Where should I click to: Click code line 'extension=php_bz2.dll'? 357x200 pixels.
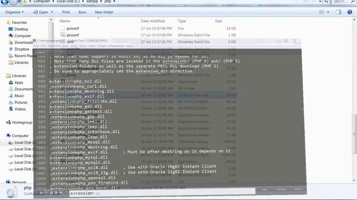click(x=75, y=81)
